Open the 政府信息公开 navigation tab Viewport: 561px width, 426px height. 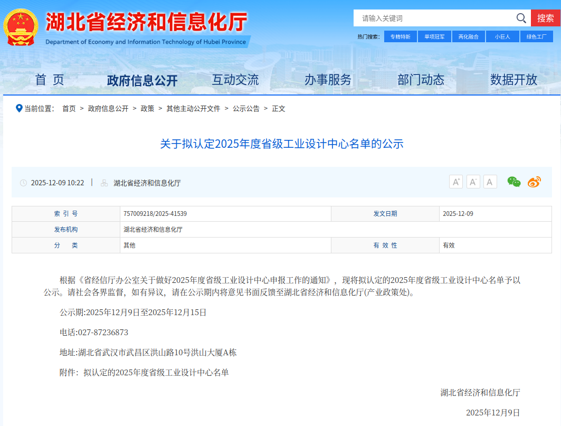(x=142, y=80)
